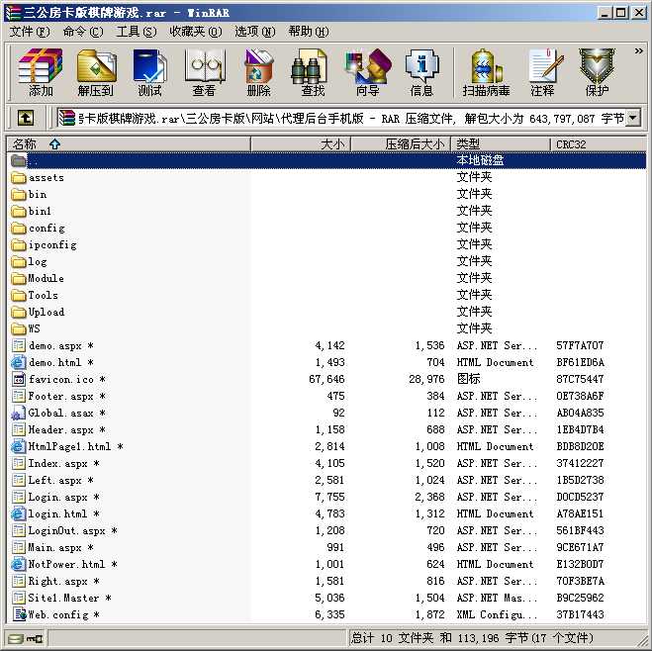Click the Comment (注释) notepad icon
Viewport: 652px width, 651px height.
click(545, 65)
